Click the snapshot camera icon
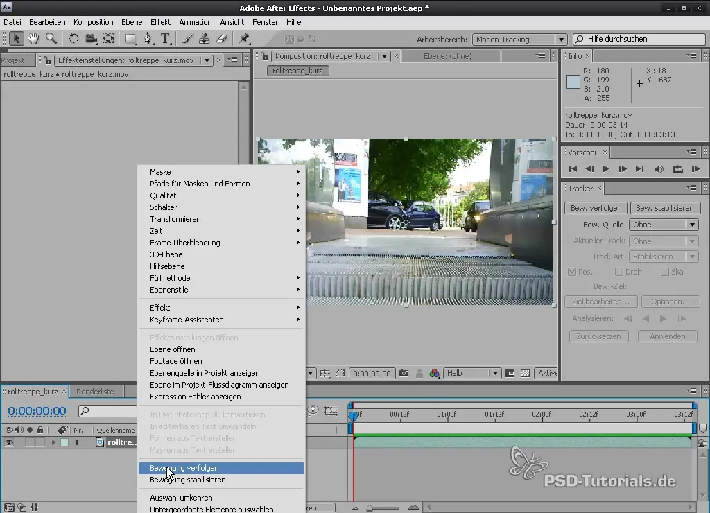710x513 pixels. 404,373
